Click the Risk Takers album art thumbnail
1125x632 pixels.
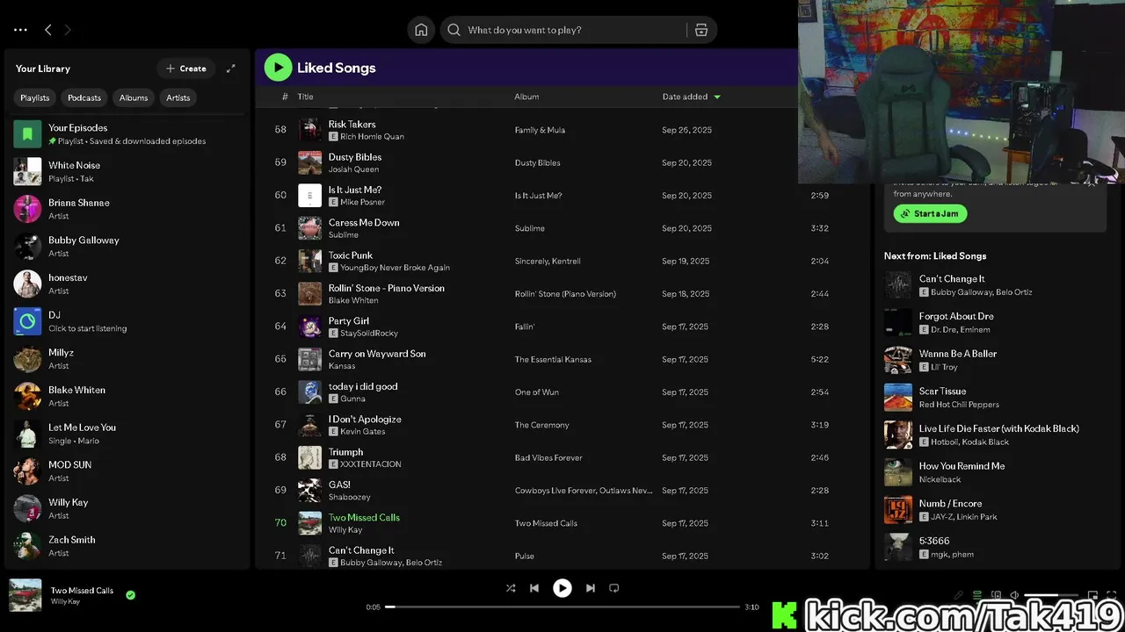coord(309,130)
